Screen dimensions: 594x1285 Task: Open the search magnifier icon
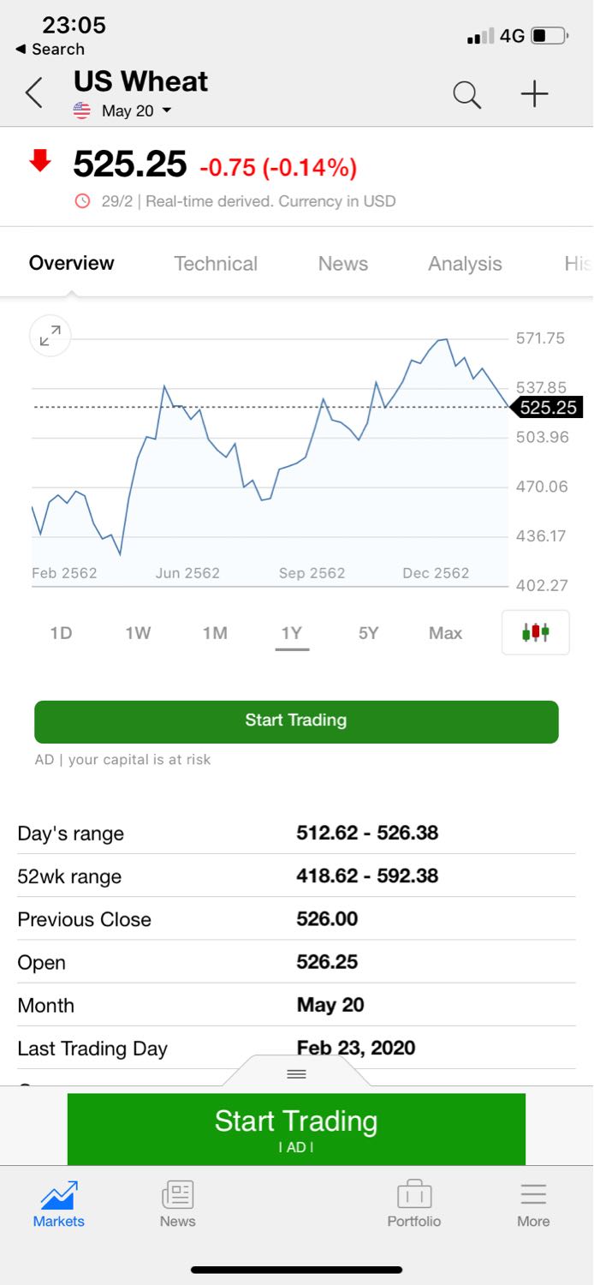pyautogui.click(x=466, y=93)
